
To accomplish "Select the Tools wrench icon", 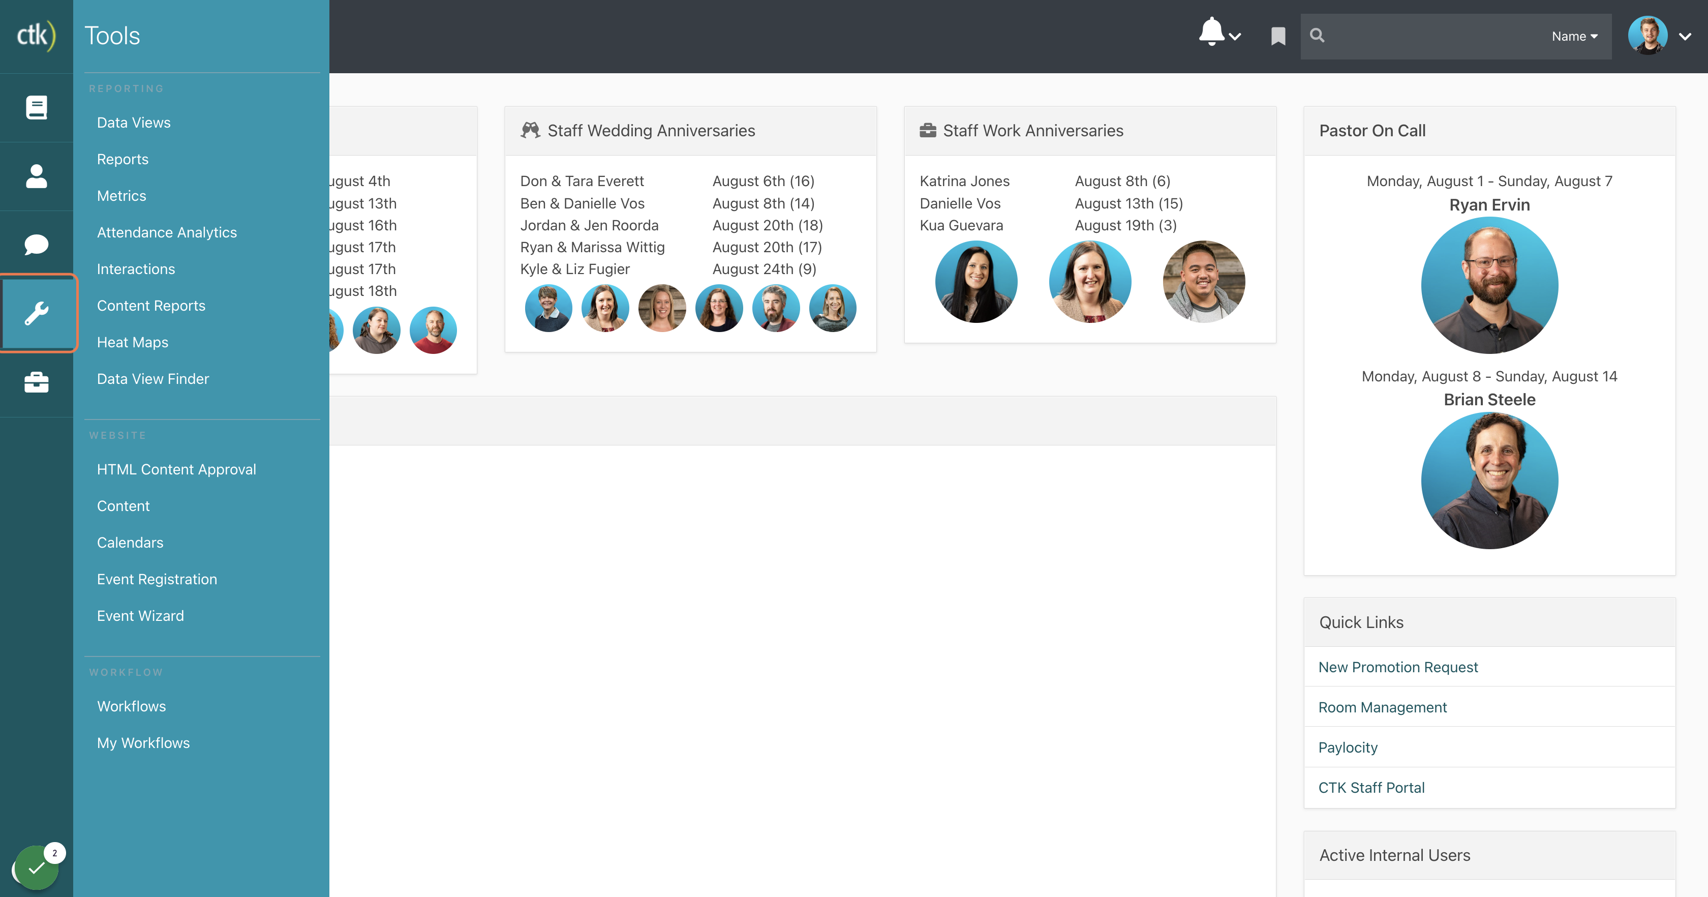I will pyautogui.click(x=37, y=313).
